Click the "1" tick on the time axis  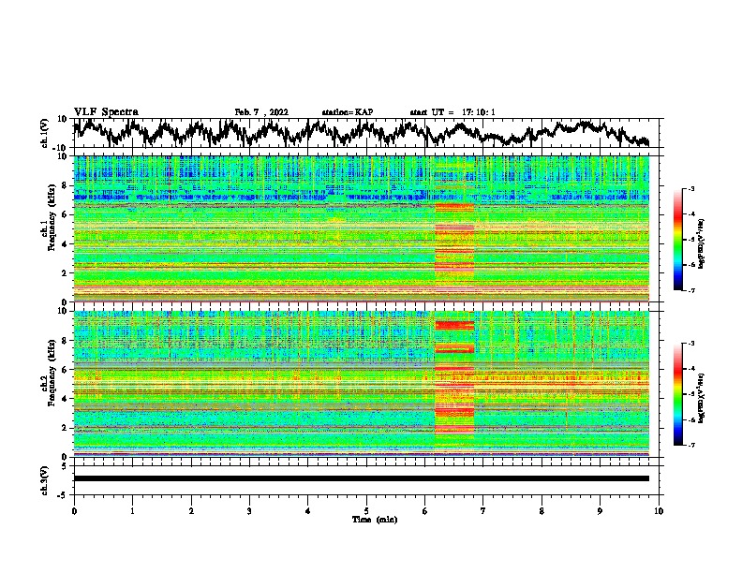click(x=132, y=511)
